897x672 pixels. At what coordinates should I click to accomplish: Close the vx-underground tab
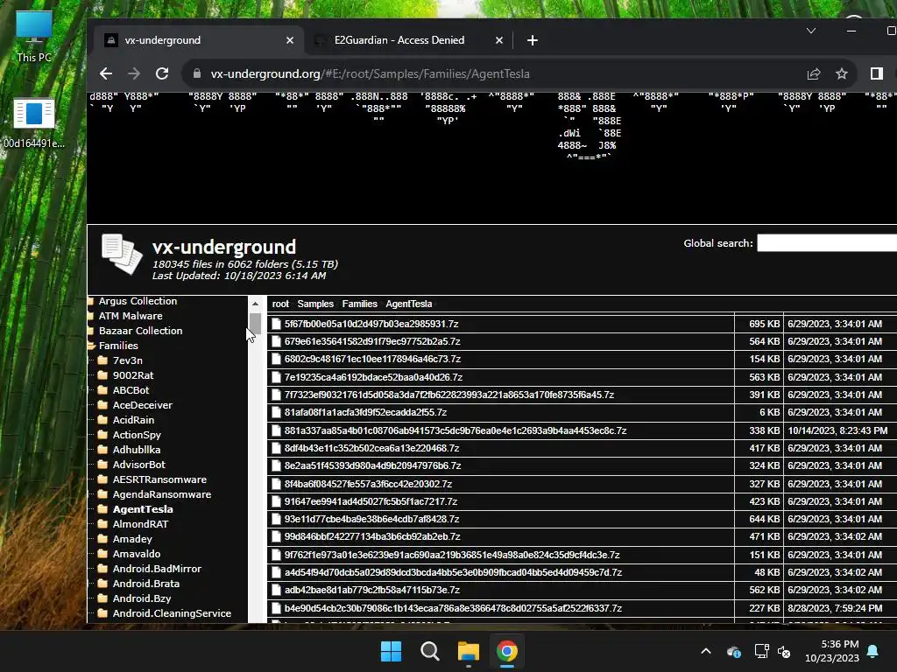pos(289,40)
